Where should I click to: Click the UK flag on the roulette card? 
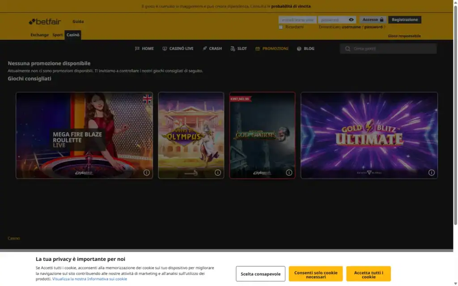pyautogui.click(x=147, y=99)
